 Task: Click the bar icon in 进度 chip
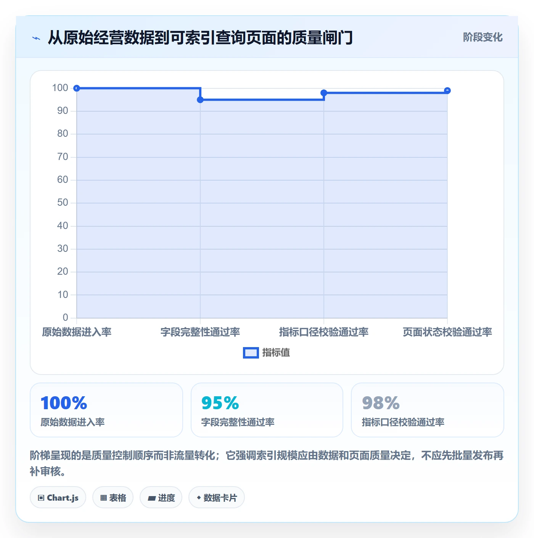(x=152, y=498)
